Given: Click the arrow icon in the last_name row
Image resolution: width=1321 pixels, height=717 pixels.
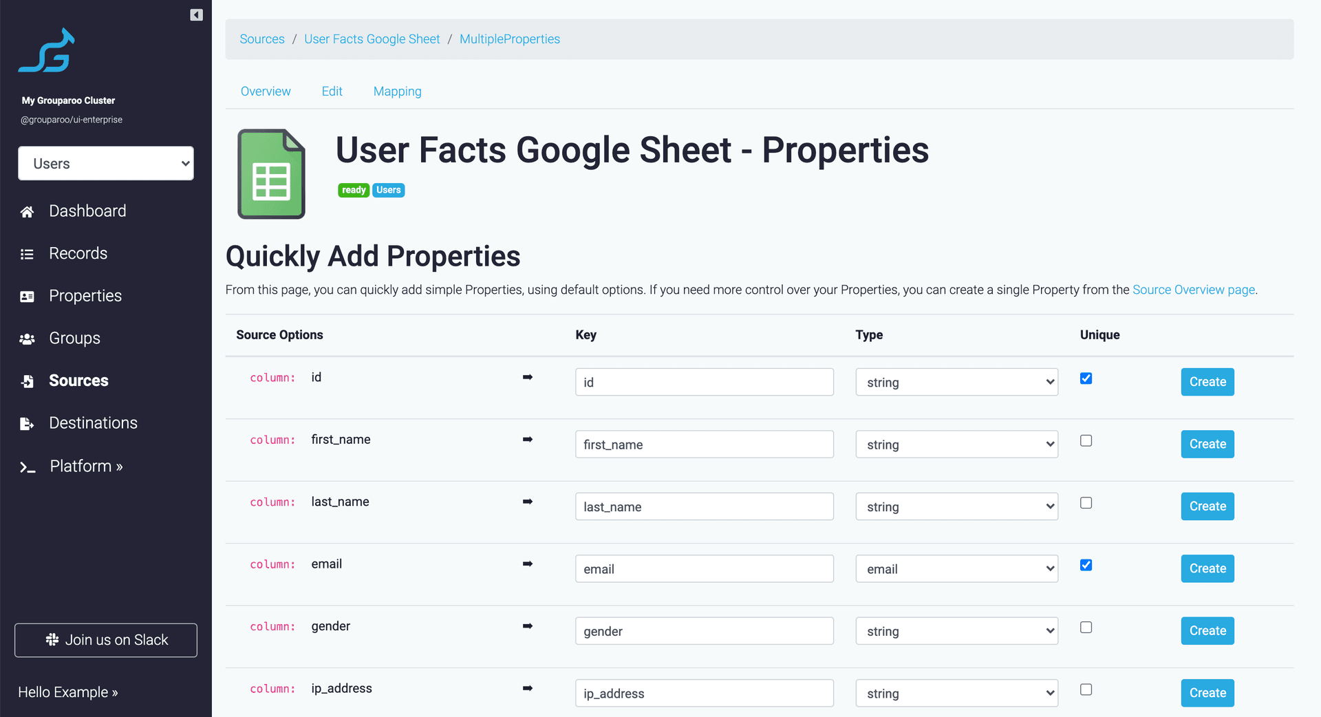Looking at the screenshot, I should coord(528,502).
